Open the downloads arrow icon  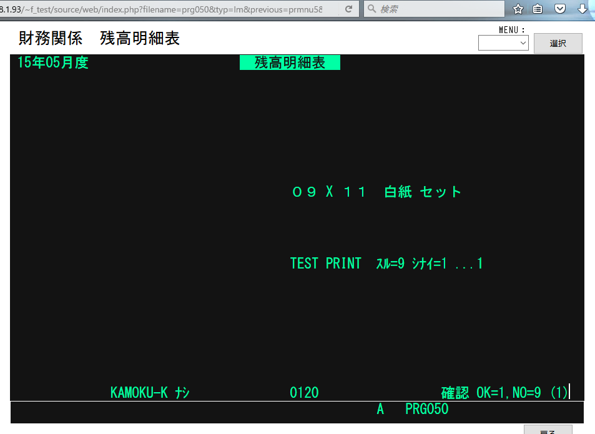(582, 9)
